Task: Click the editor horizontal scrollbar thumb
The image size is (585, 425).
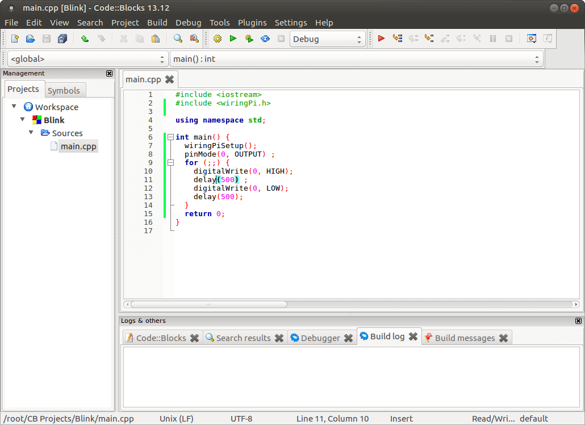Action: [x=209, y=304]
